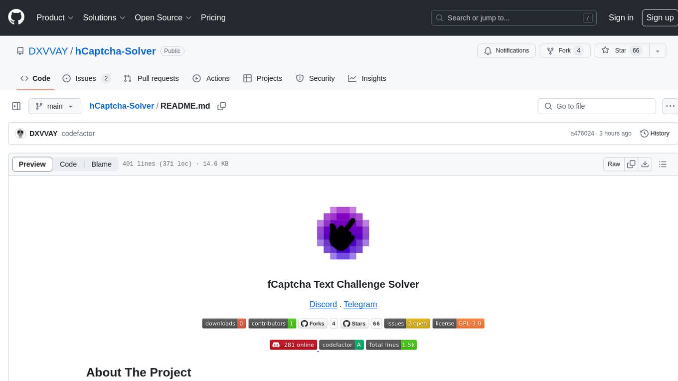Copy raw file contents

point(632,164)
